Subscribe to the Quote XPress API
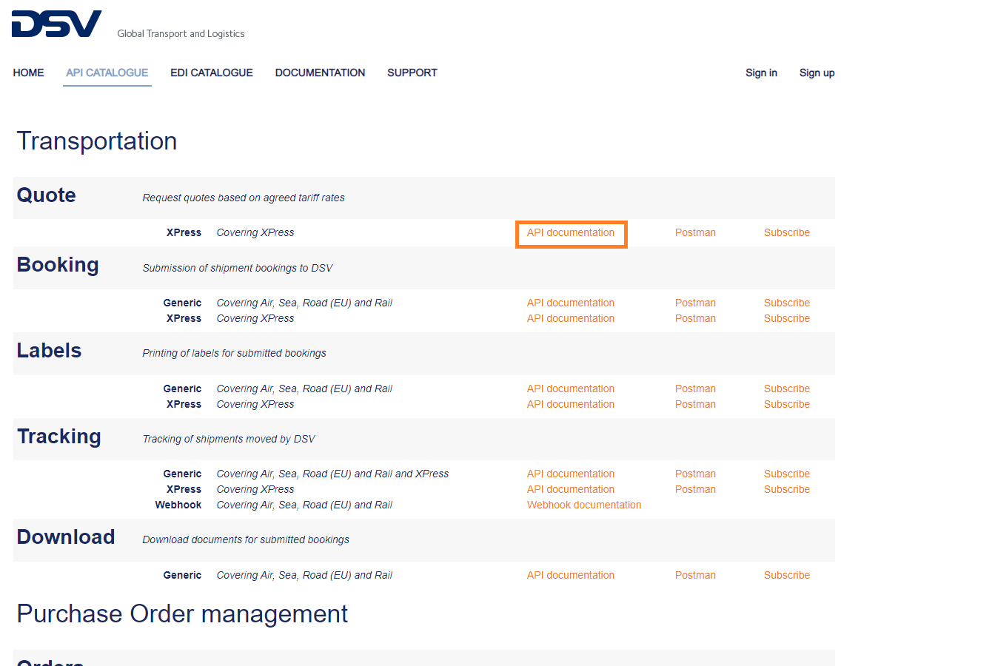The width and height of the screenshot is (995, 666). pyautogui.click(x=787, y=232)
